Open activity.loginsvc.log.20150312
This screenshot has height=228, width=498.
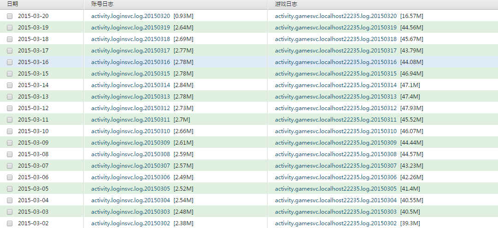pos(130,108)
